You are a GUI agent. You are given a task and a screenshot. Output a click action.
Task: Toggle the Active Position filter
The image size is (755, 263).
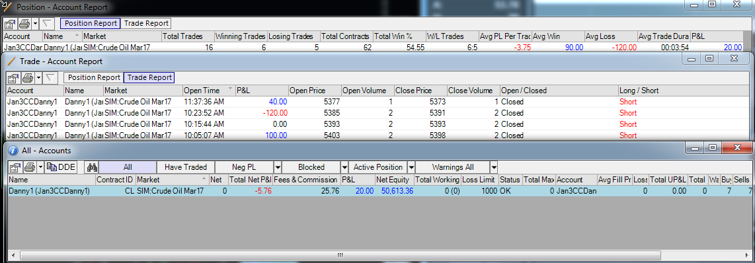(378, 167)
